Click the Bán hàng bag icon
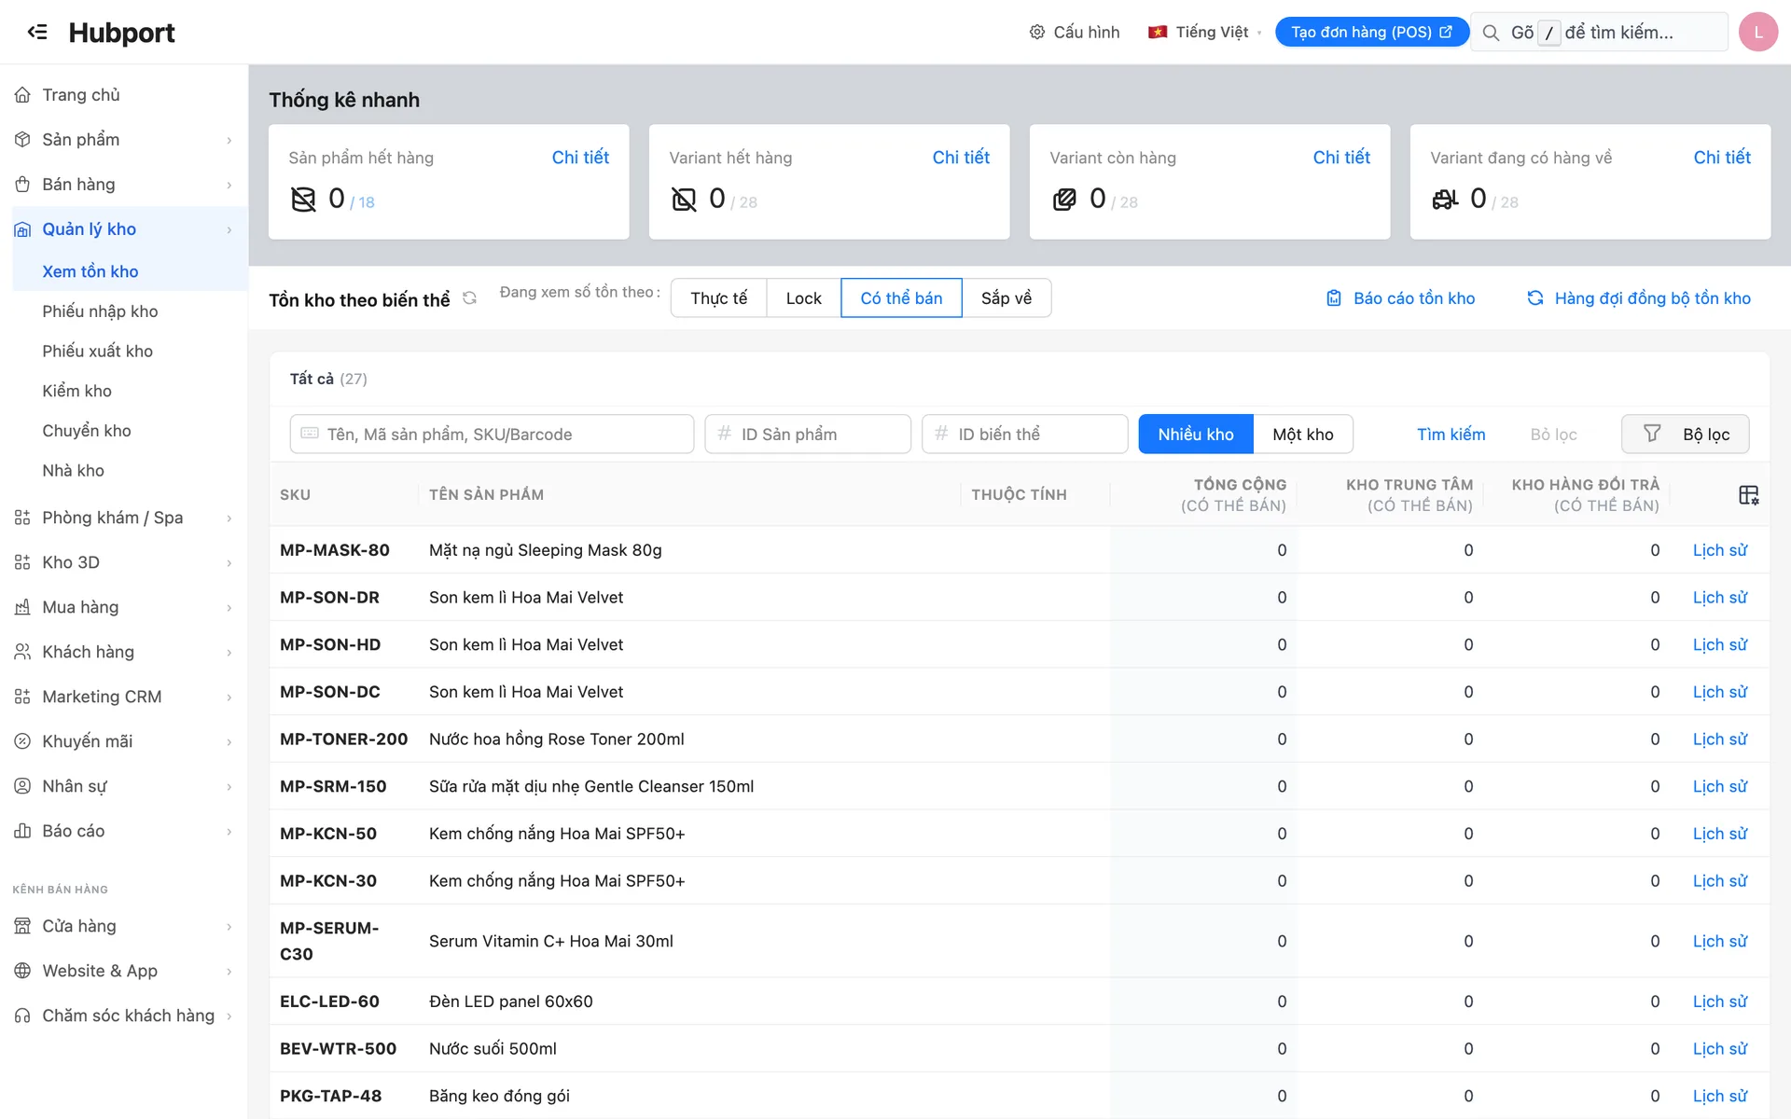The height and width of the screenshot is (1119, 1791). [x=22, y=185]
